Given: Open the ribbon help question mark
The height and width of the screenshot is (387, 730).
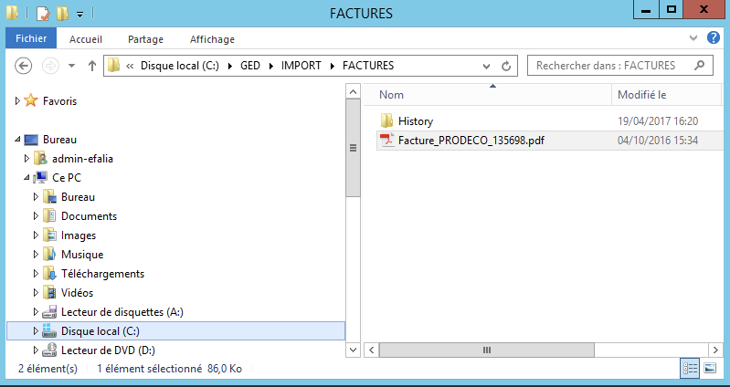Looking at the screenshot, I should [x=713, y=38].
